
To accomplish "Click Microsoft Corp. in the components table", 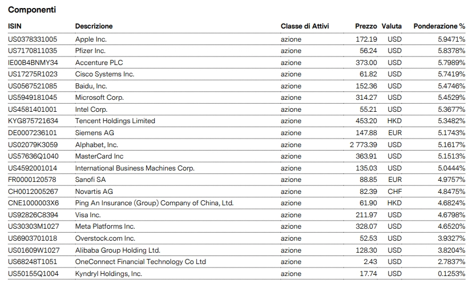I will pos(99,98).
